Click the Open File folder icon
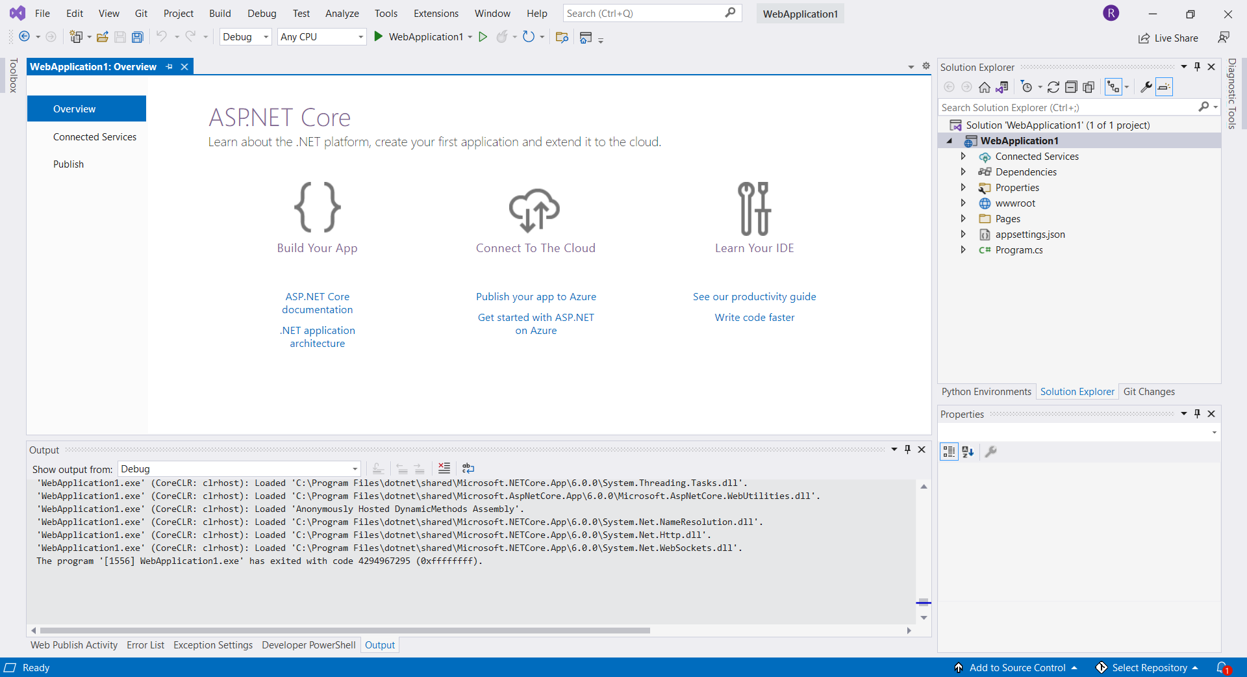The width and height of the screenshot is (1247, 677). (103, 37)
